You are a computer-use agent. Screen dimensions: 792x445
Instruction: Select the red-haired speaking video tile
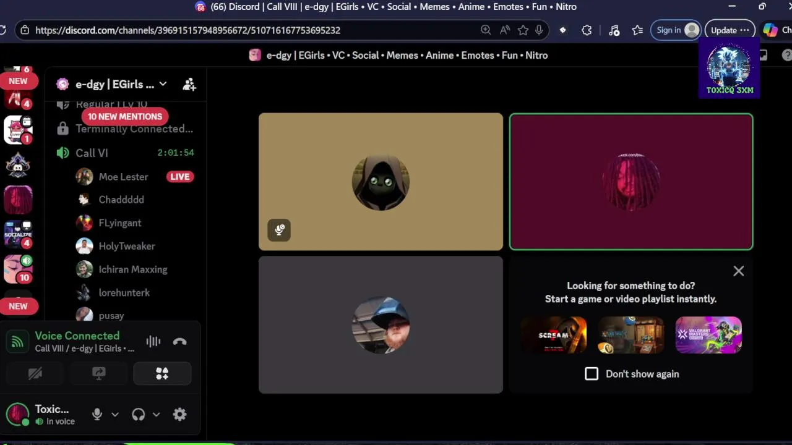631,182
